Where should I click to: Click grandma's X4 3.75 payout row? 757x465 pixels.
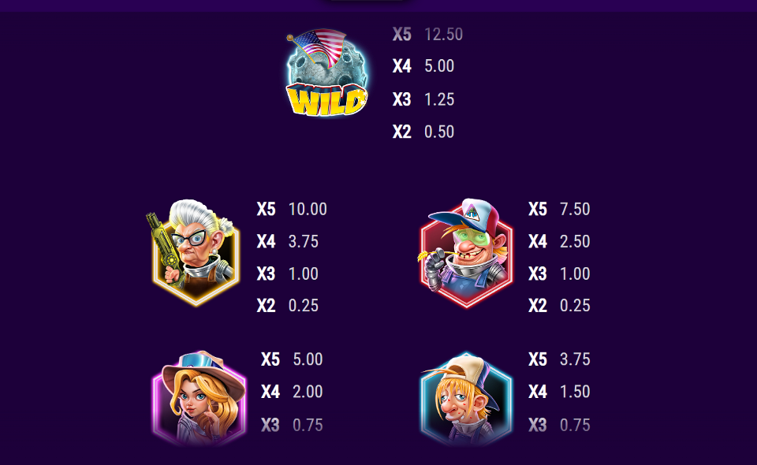pyautogui.click(x=287, y=241)
